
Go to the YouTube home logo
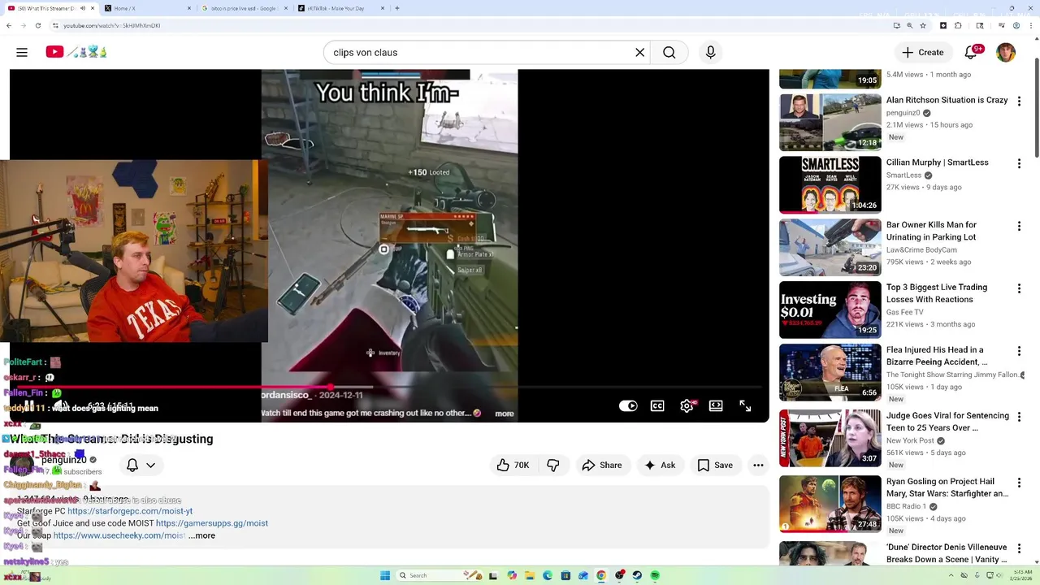pyautogui.click(x=76, y=52)
